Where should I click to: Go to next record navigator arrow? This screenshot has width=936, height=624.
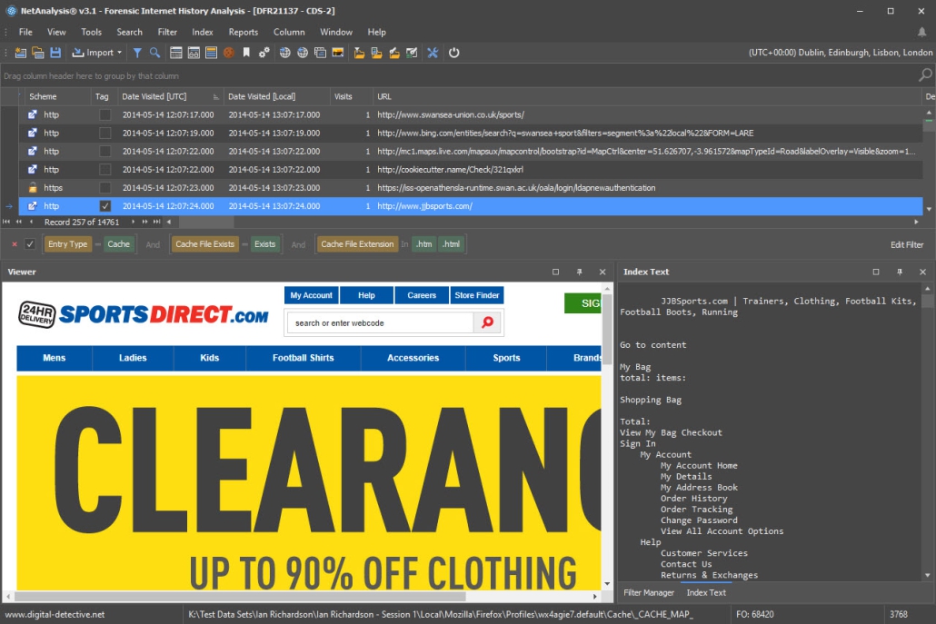point(133,222)
